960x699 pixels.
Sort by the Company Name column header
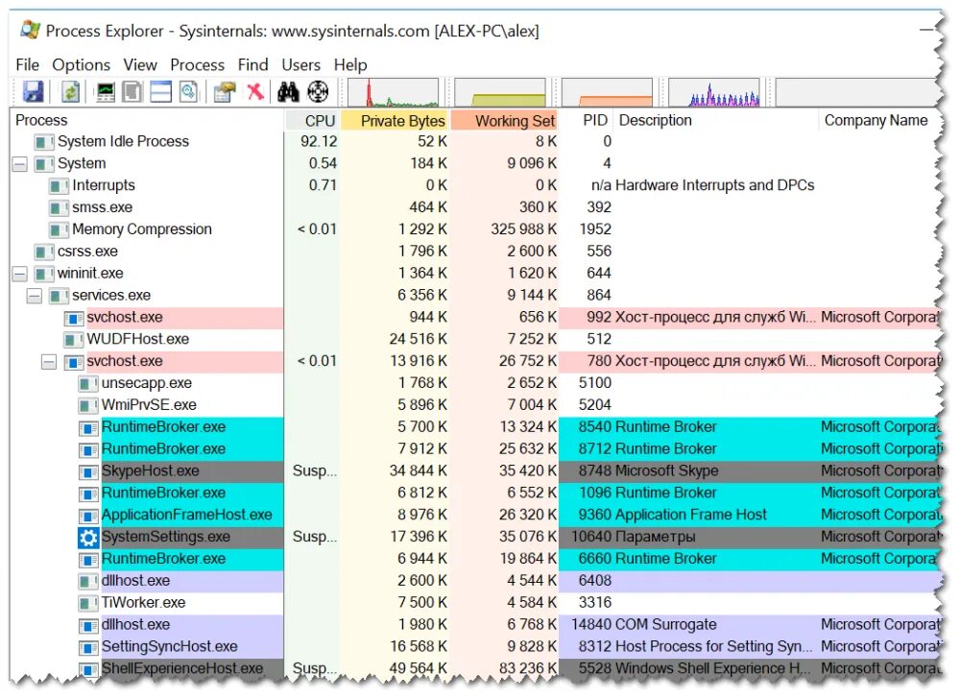876,121
